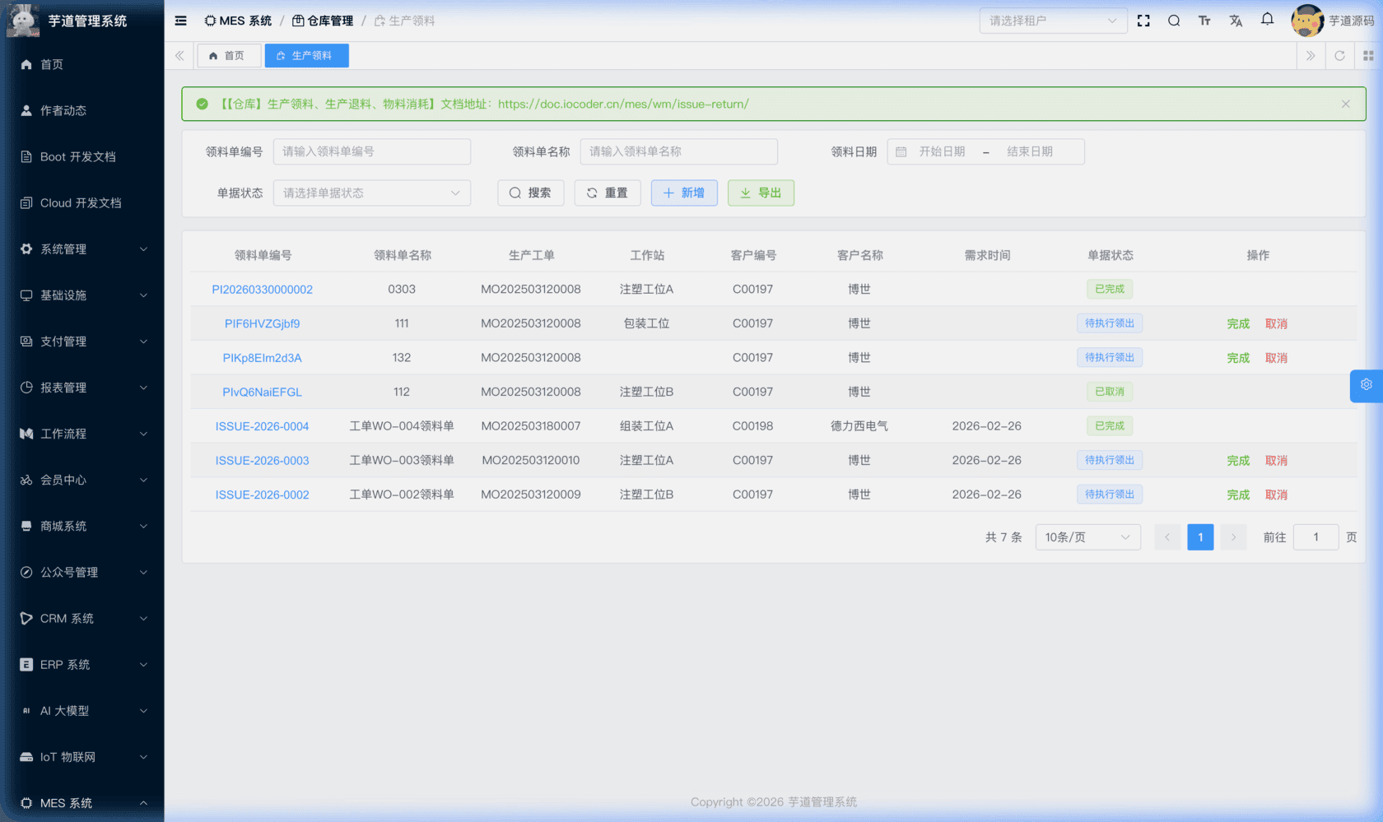Click the 新增 button
The width and height of the screenshot is (1383, 822).
(683, 193)
